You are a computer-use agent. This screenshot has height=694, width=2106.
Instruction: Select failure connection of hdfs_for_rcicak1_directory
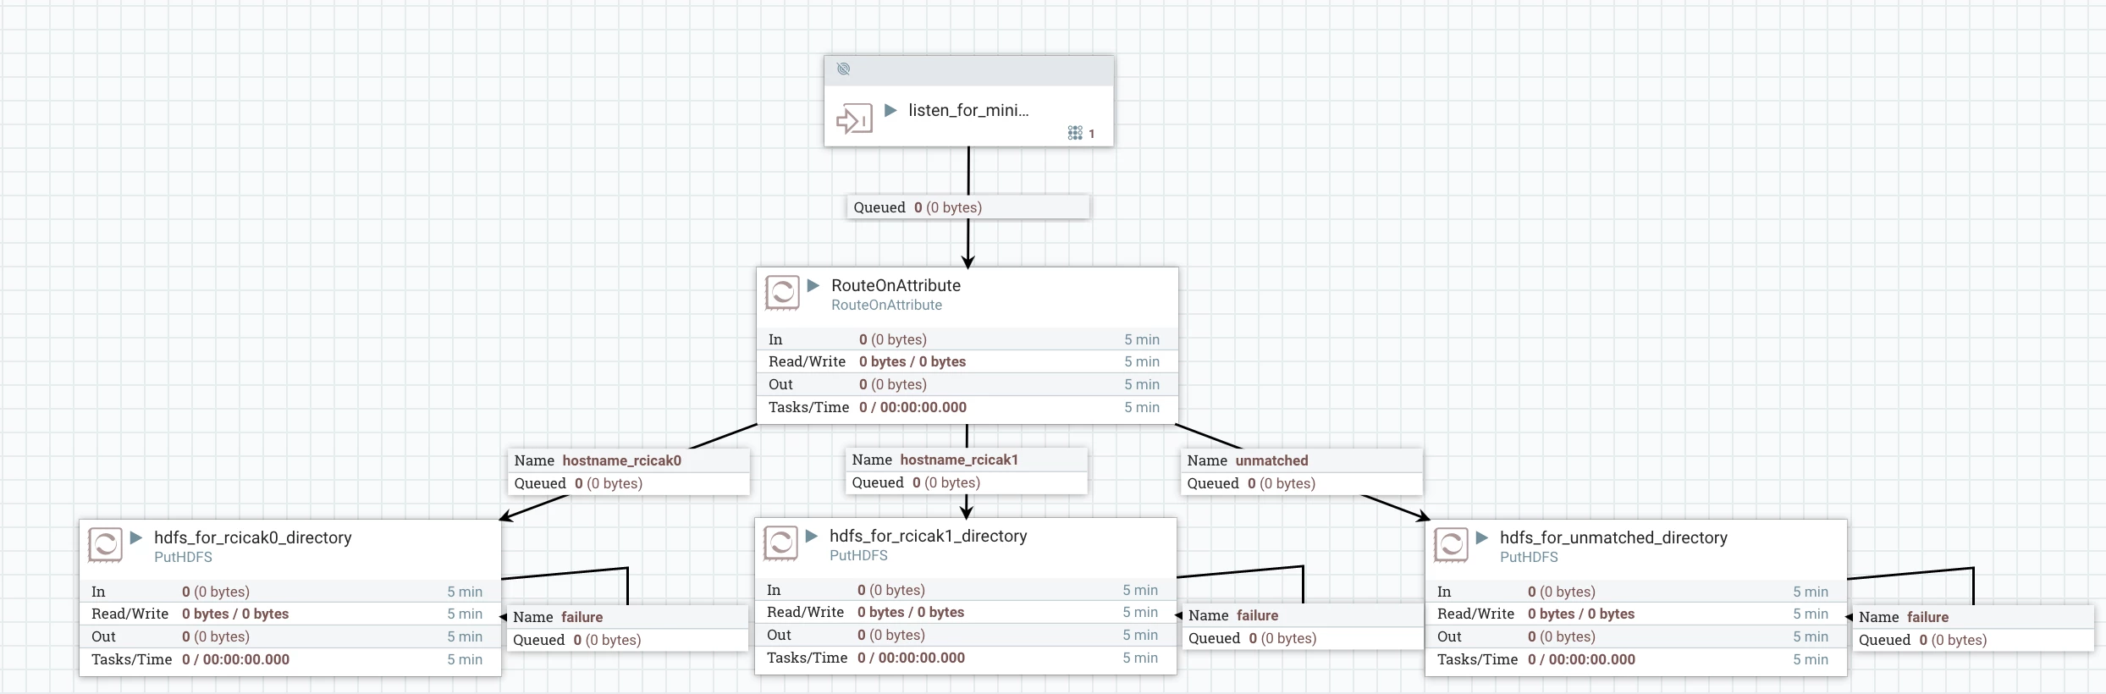pos(1302,626)
